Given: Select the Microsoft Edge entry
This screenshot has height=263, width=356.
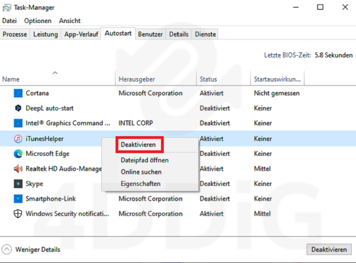Looking at the screenshot, I should [x=48, y=154].
